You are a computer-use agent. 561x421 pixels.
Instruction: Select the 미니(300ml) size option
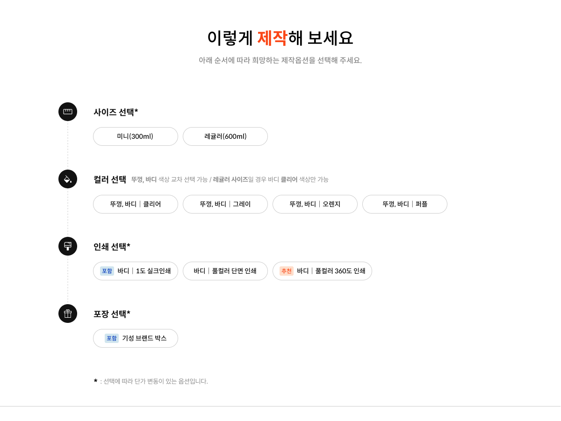pyautogui.click(x=135, y=136)
